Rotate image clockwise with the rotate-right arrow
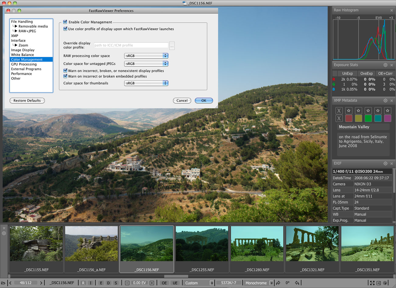 278,283
